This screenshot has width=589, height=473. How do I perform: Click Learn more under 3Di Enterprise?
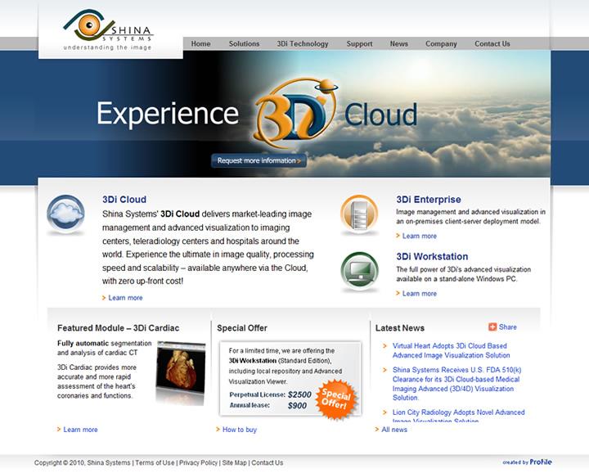pos(420,236)
